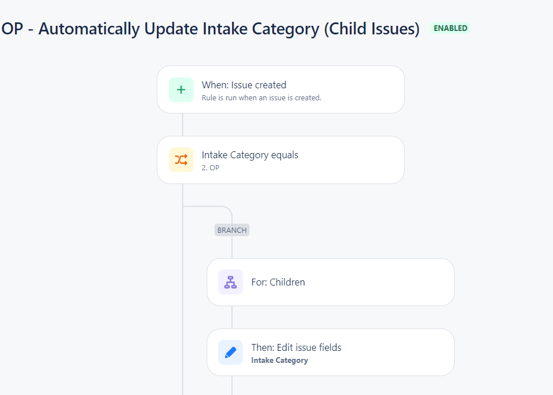The height and width of the screenshot is (395, 553).
Task: Toggle the ENABLED status badge
Action: [x=450, y=28]
